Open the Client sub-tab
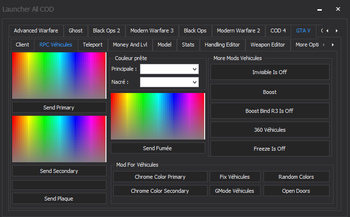This screenshot has width=350, height=217. pos(22,45)
